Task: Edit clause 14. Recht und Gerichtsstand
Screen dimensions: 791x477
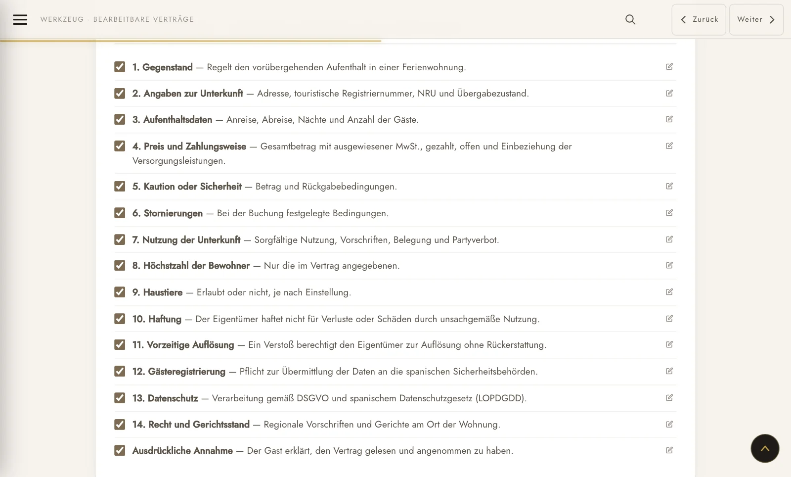Action: (x=669, y=424)
